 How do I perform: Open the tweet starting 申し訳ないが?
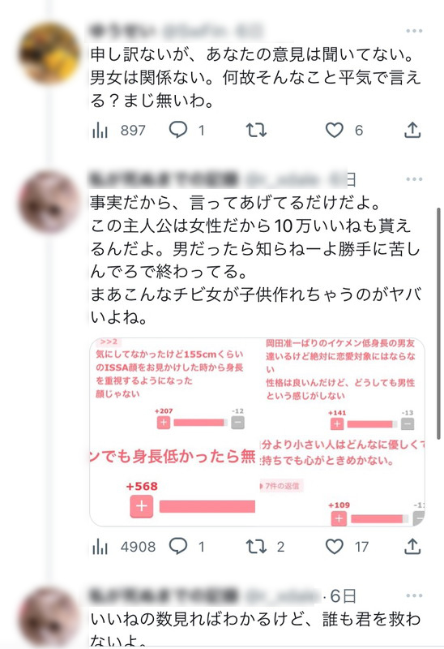tap(255, 77)
